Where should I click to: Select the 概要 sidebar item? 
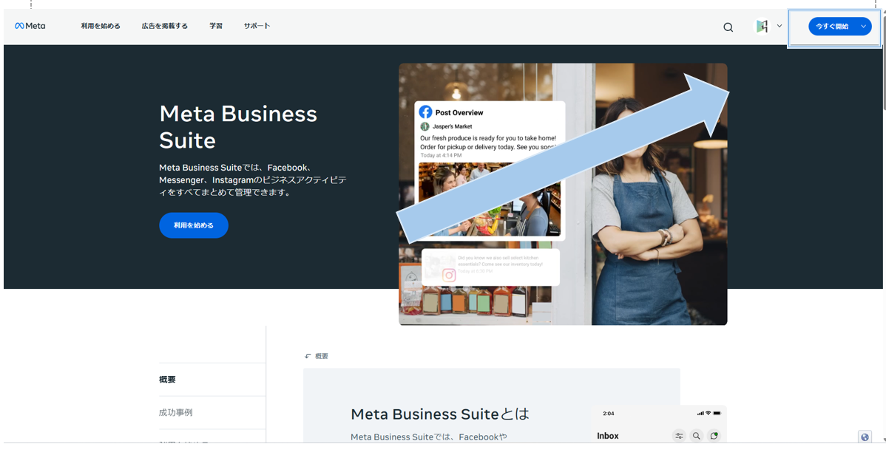167,380
